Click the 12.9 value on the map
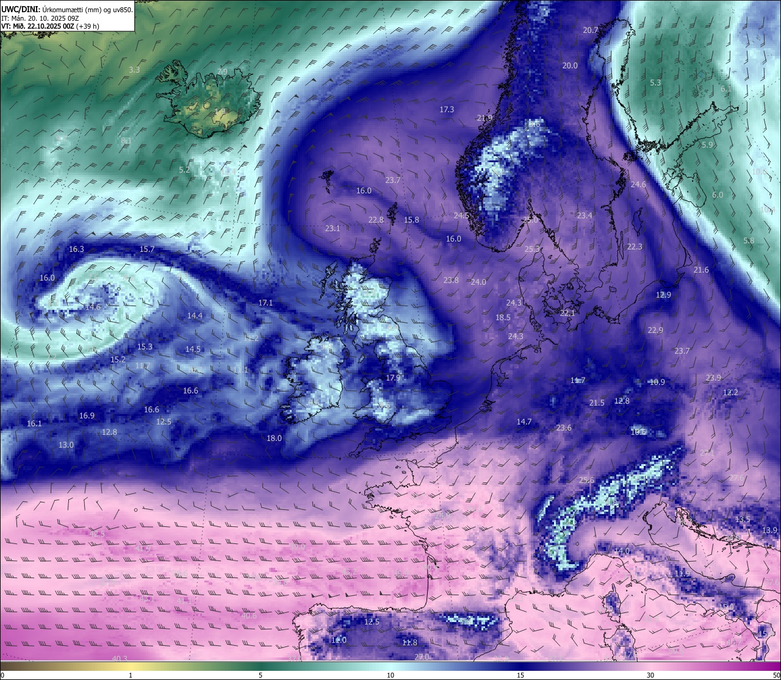 663,295
